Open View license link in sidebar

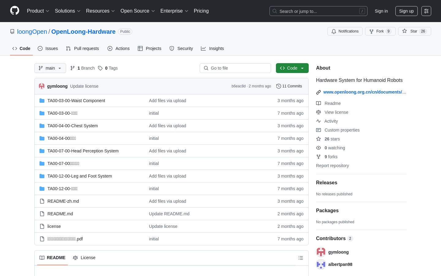pos(332,112)
